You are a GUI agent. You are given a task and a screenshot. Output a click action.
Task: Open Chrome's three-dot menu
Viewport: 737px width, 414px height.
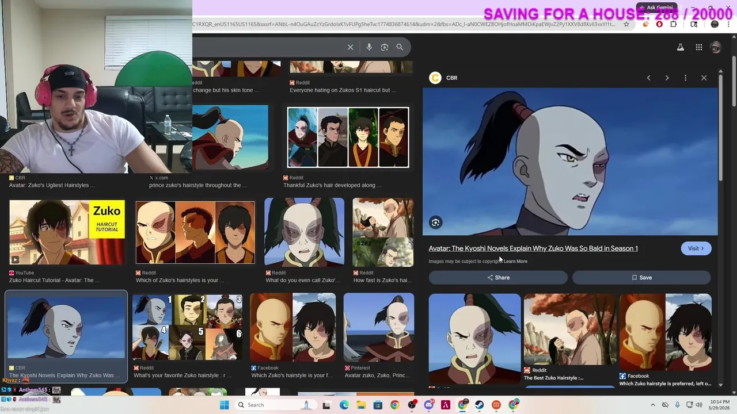(730, 24)
